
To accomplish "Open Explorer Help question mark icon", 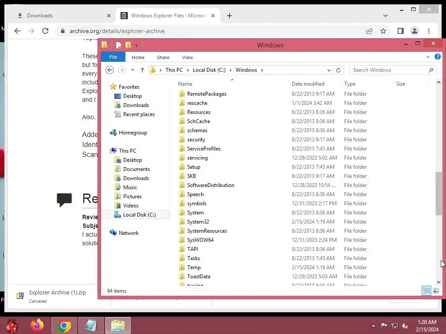I will pos(437,57).
